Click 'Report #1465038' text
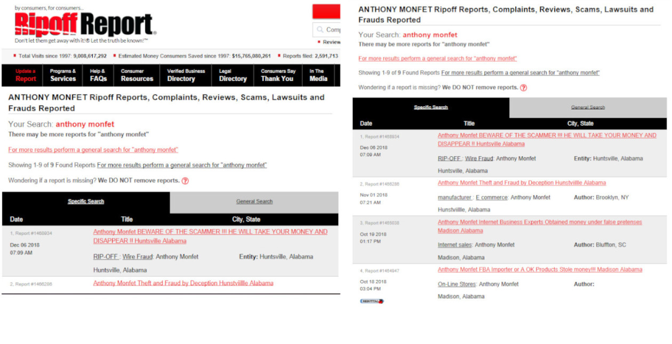This screenshot has width=672, height=344. 382,223
